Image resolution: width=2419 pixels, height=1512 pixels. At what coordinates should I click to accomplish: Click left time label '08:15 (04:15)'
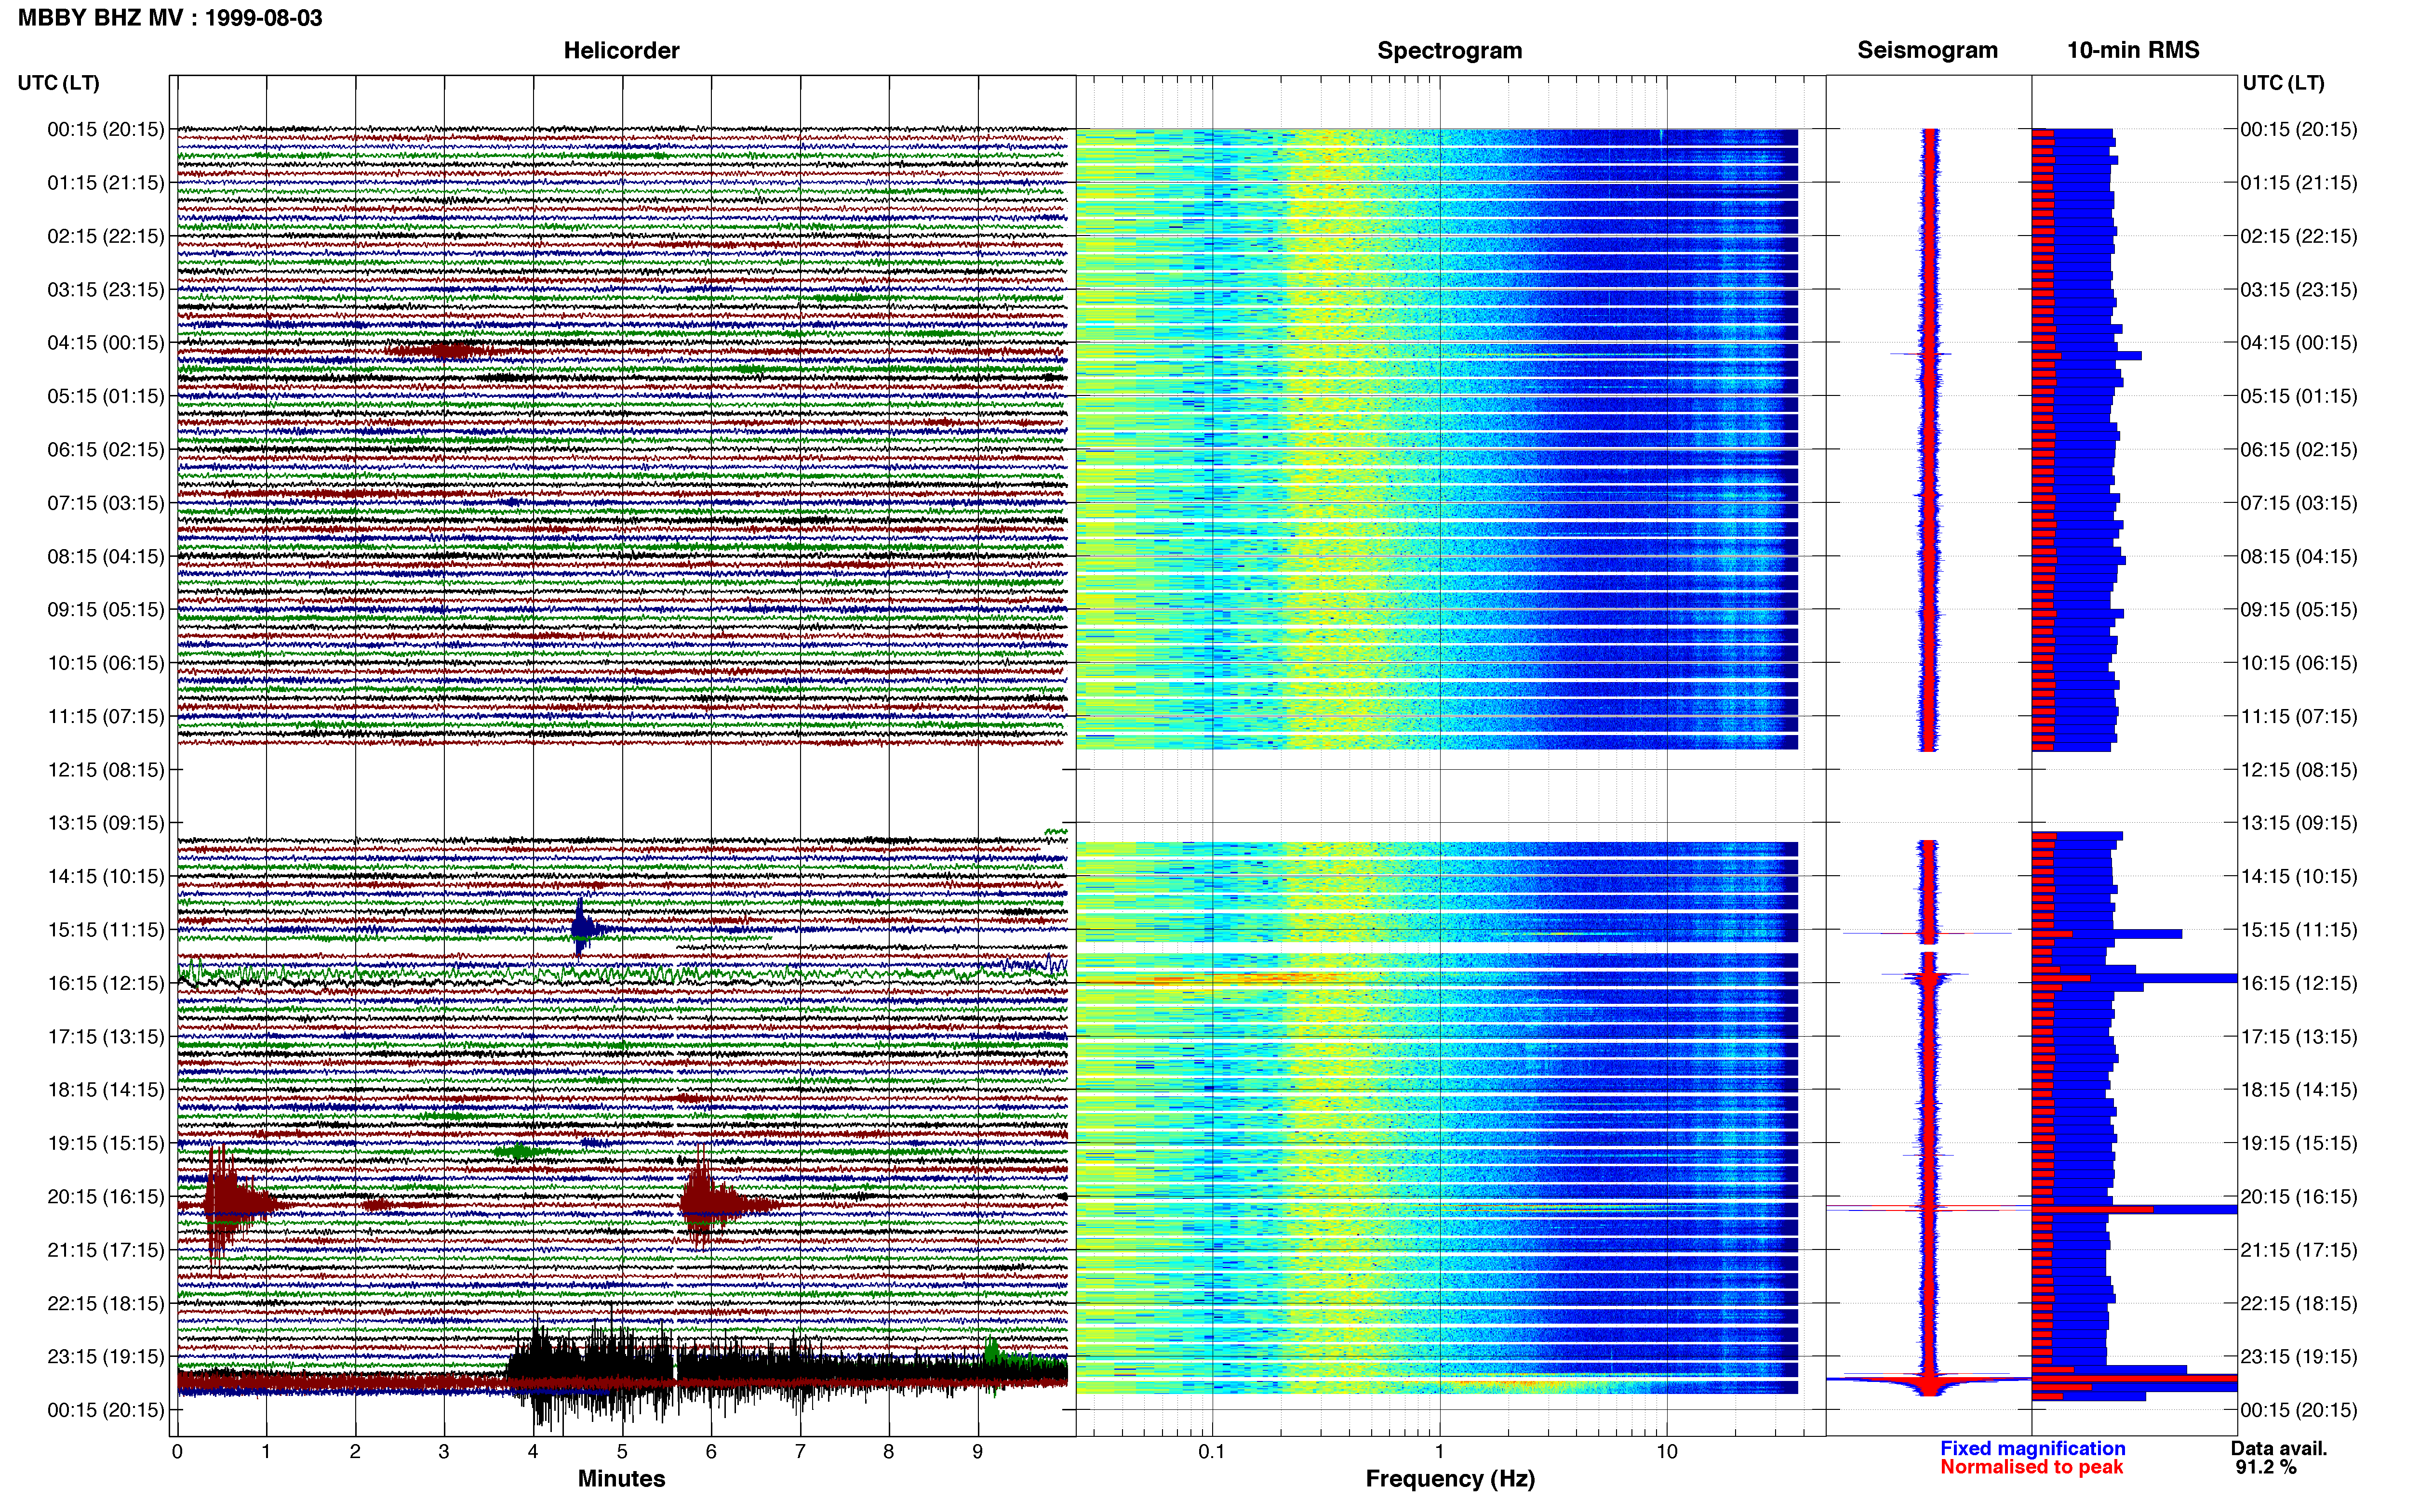pos(106,556)
